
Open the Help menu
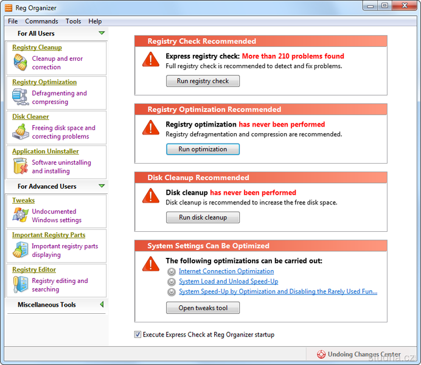click(95, 21)
